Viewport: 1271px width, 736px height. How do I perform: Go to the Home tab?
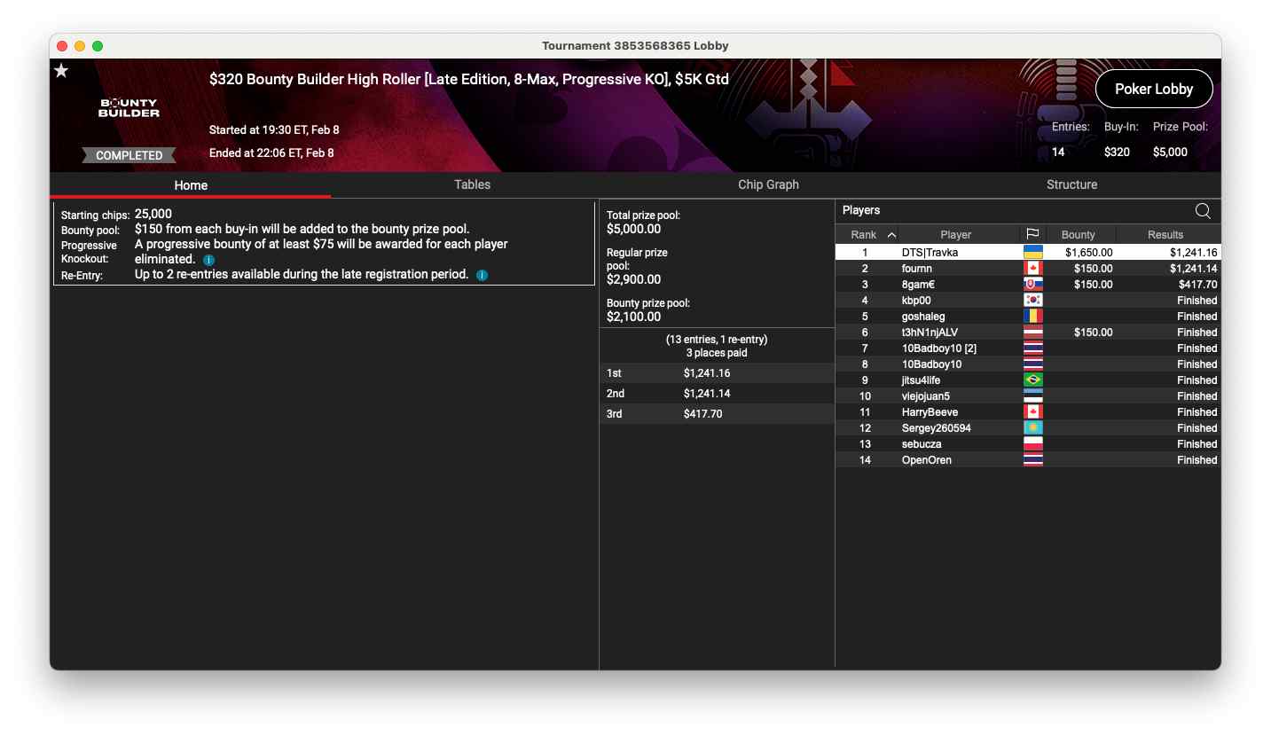191,185
